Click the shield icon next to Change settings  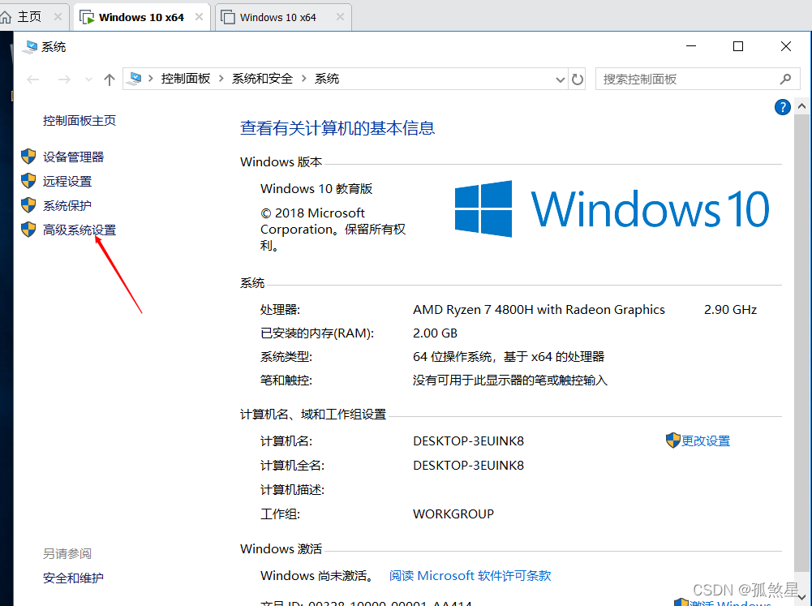click(672, 441)
